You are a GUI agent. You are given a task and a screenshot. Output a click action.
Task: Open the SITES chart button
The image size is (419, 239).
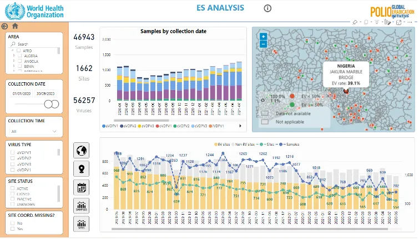click(x=81, y=224)
